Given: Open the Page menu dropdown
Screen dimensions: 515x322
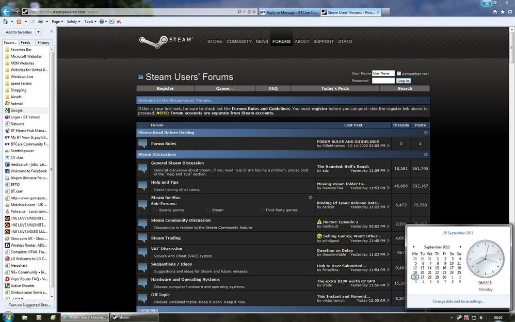Looking at the screenshot, I should [x=57, y=22].
